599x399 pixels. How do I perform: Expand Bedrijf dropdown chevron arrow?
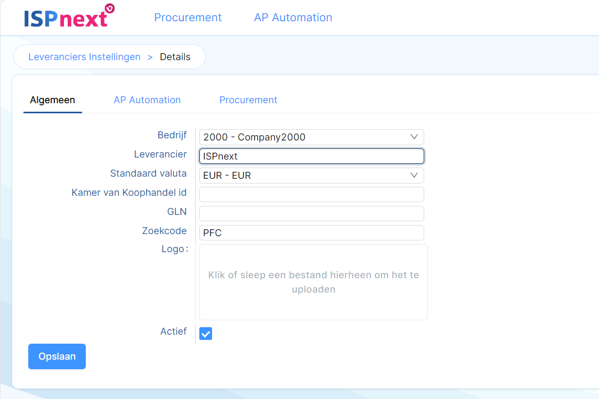[414, 137]
